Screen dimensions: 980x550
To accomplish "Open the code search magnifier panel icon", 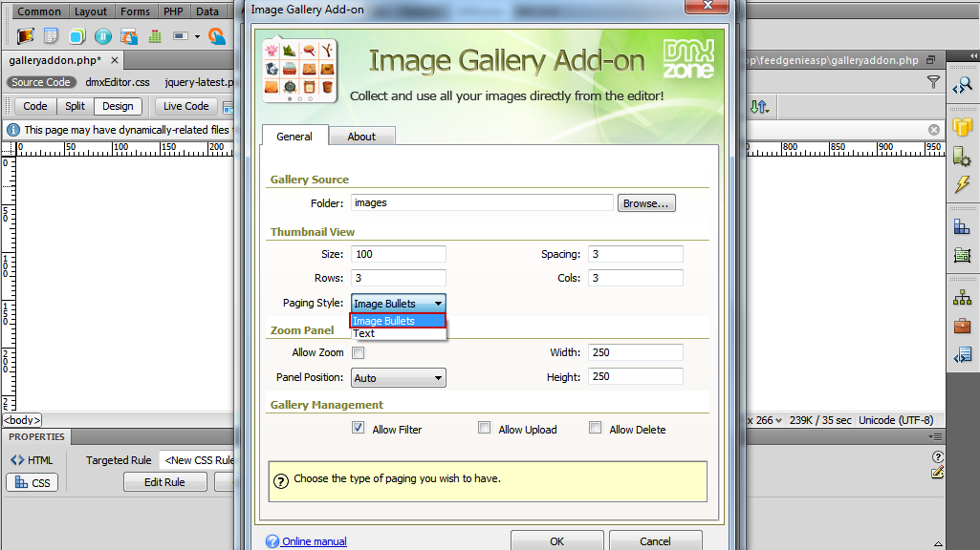I will pos(963,86).
